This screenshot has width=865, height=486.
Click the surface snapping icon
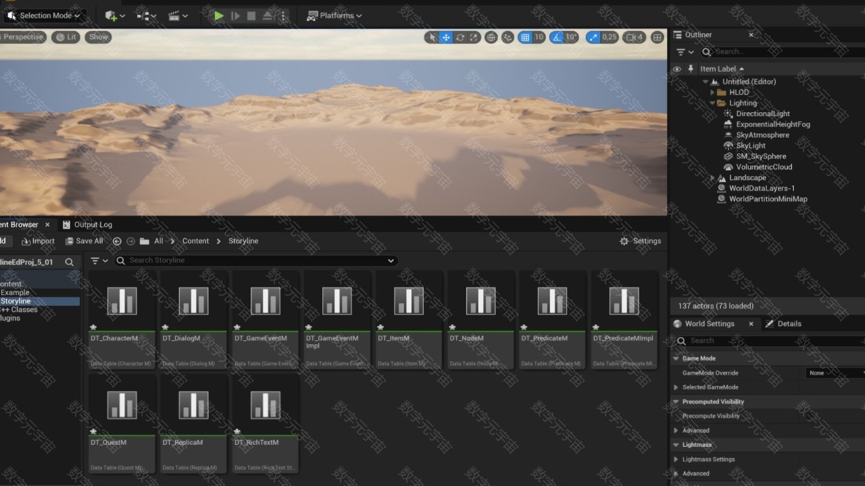coord(507,38)
